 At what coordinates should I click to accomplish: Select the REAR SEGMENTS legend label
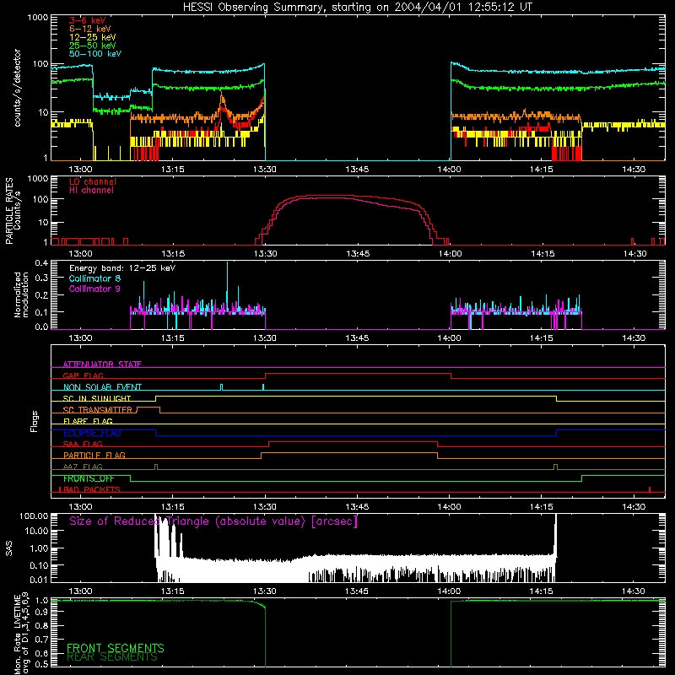point(112,656)
